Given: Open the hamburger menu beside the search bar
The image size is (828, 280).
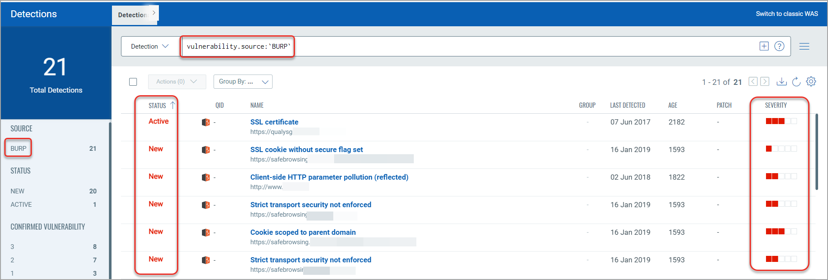Looking at the screenshot, I should (x=804, y=46).
